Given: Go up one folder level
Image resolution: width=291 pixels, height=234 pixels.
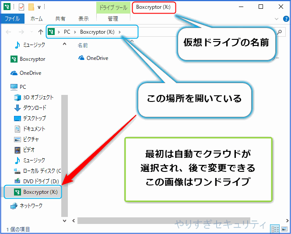Looking at the screenshot, I should [x=41, y=32].
